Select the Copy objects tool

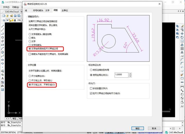pyautogui.click(x=182, y=30)
